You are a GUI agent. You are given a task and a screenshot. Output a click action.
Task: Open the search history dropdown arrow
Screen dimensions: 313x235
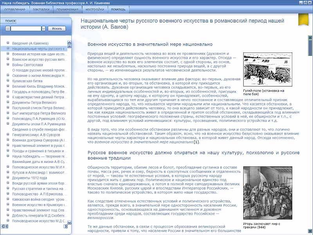click(x=43, y=29)
